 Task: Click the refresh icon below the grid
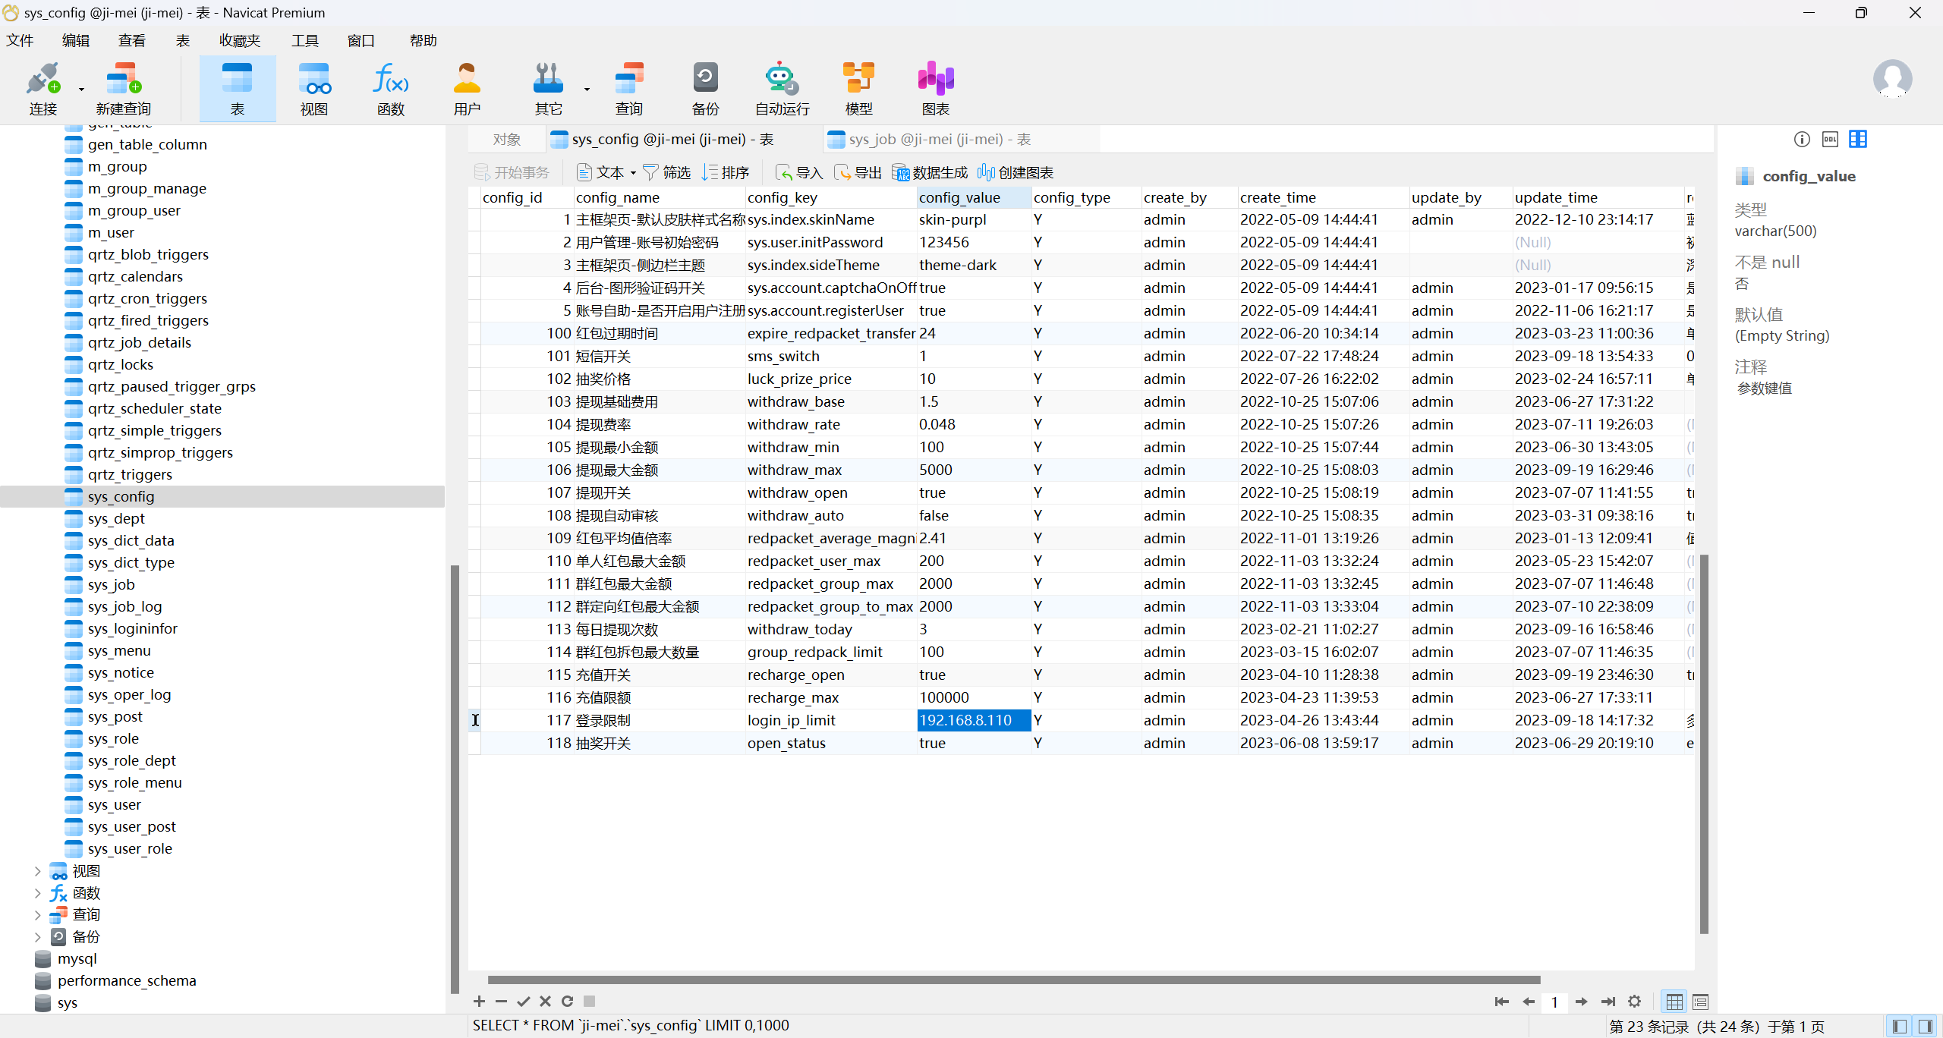click(567, 1002)
